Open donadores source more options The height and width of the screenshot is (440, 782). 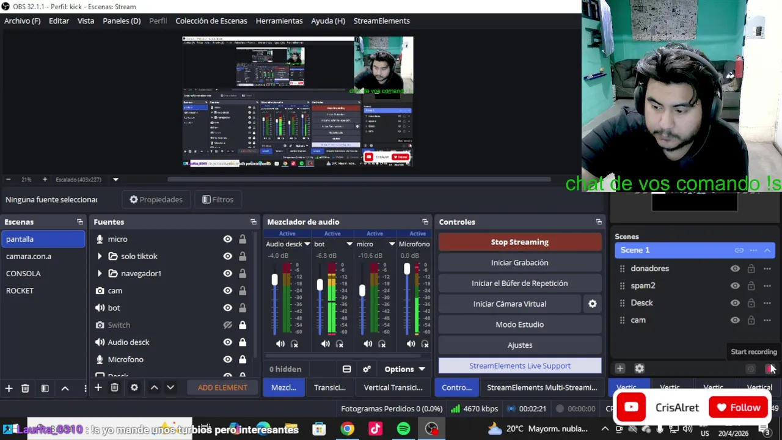point(767,268)
